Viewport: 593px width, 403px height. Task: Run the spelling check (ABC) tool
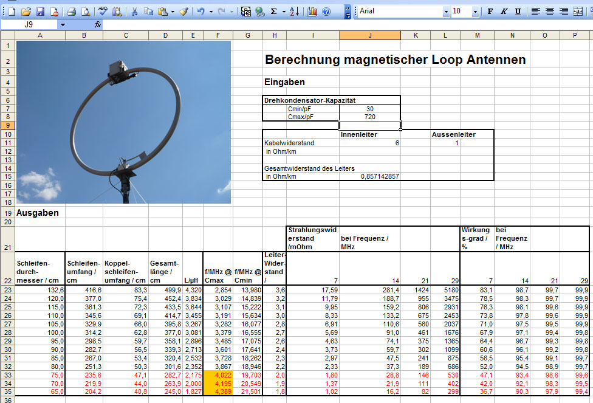(102, 12)
